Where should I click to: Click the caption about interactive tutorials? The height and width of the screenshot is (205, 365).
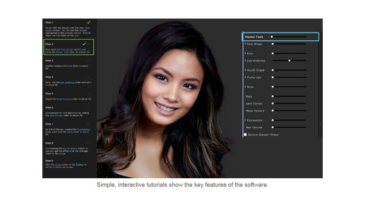[182, 185]
